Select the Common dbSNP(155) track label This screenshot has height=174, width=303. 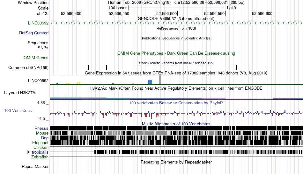[x=28, y=68]
